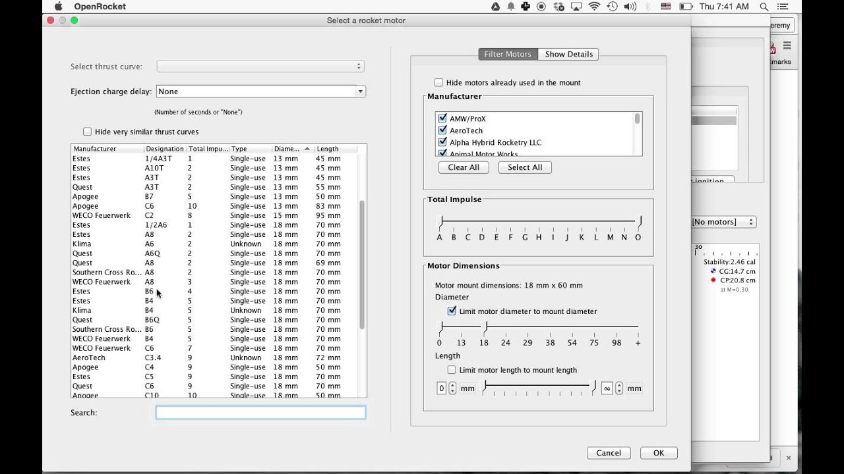Sort list by Designation column header

[x=165, y=149]
